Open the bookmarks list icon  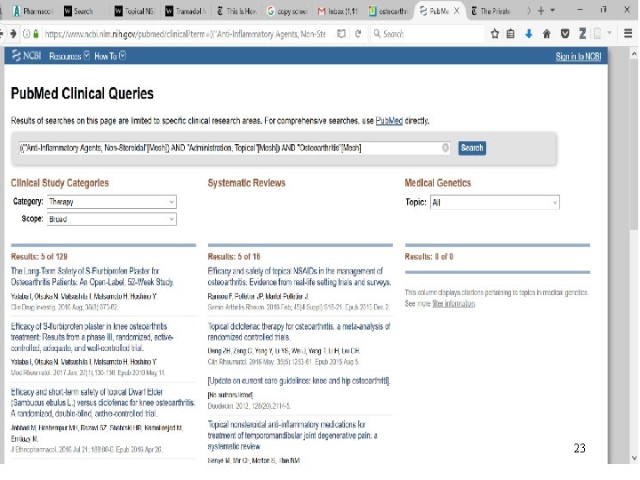[510, 34]
